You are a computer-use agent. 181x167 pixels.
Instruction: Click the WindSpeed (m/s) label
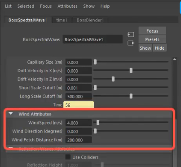pyautogui.click(x=45, y=123)
